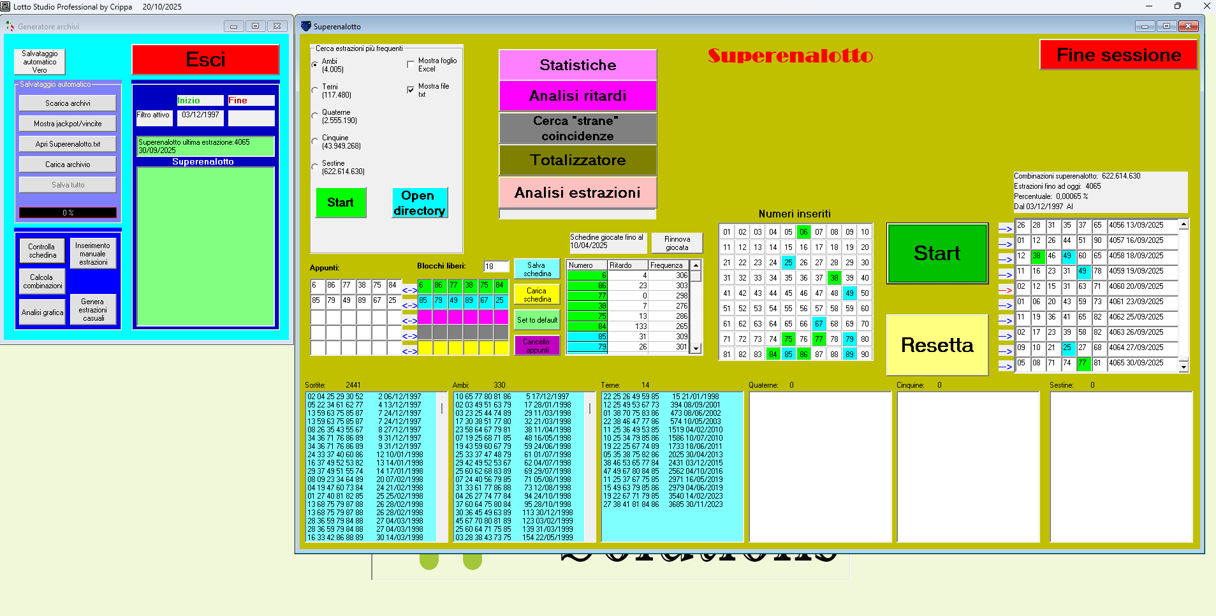This screenshot has height=616, width=1216.
Task: Enable Mostra foglio Excel checkbox
Action: tap(411, 64)
